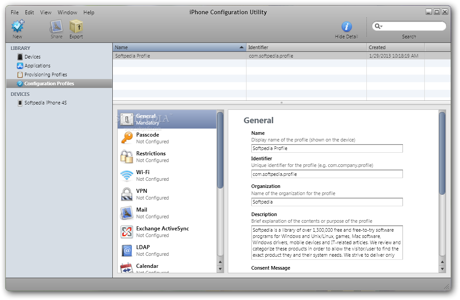460x300 pixels.
Task: Select Provisioning Profiles in the Library
Action: [x=46, y=75]
